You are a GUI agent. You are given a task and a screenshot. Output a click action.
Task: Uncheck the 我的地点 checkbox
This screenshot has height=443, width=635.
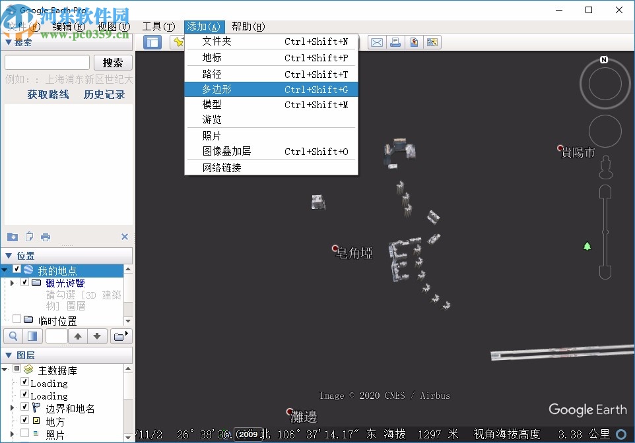pyautogui.click(x=17, y=269)
